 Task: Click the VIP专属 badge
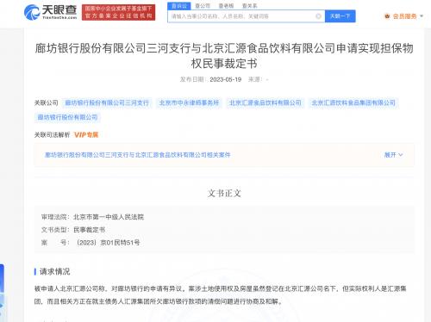coord(86,134)
